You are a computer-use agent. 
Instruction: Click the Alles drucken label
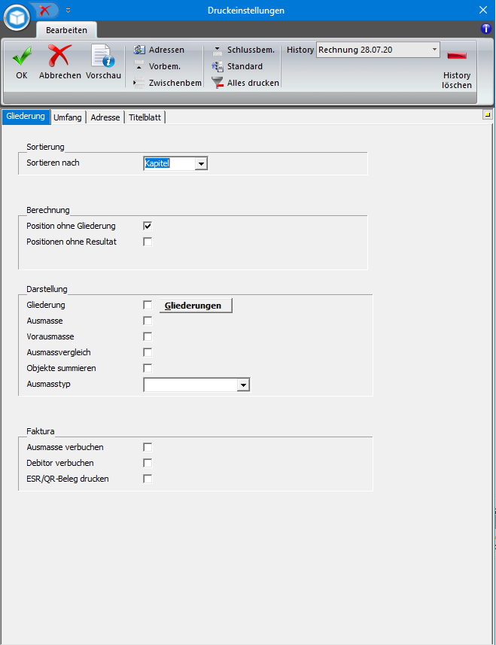pyautogui.click(x=253, y=83)
